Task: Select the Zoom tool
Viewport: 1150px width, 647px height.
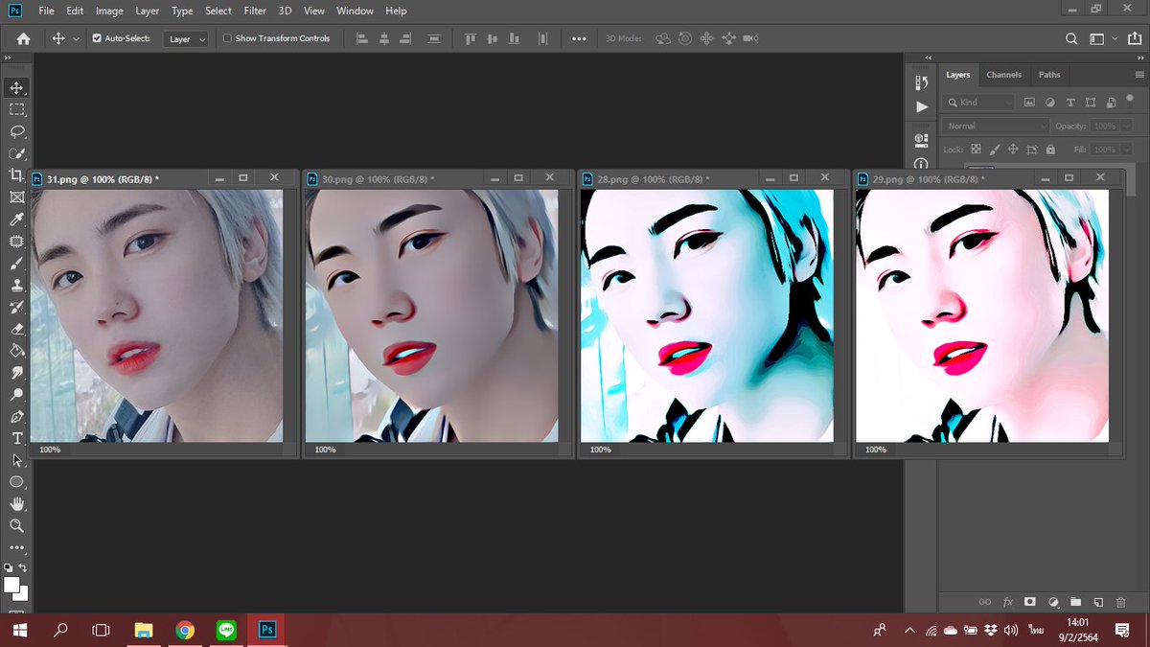Action: [16, 525]
